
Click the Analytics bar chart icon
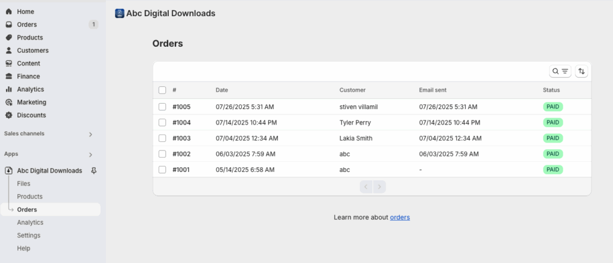click(x=8, y=89)
